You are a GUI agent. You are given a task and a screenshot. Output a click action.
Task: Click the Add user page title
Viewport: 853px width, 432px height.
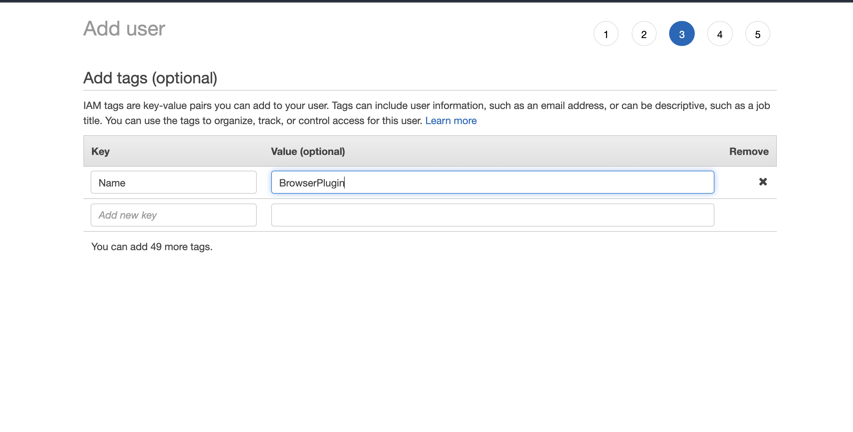pyautogui.click(x=124, y=29)
